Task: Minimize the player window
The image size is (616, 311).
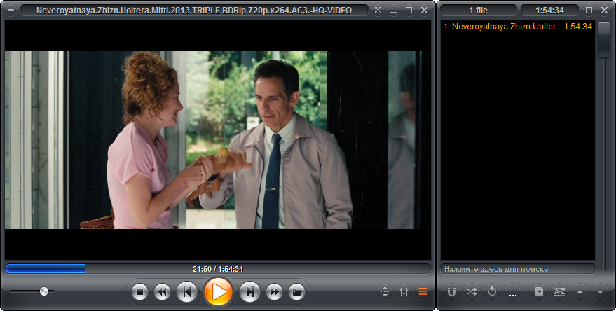Action: pyautogui.click(x=393, y=11)
